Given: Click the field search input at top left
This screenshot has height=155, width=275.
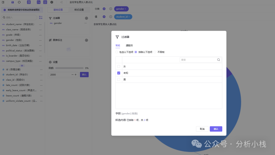Looking at the screenshot, I should coord(19,18).
